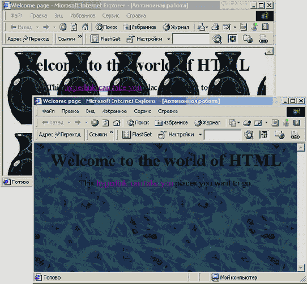
Task: Click Готово status text in front window
Action: click(x=52, y=278)
